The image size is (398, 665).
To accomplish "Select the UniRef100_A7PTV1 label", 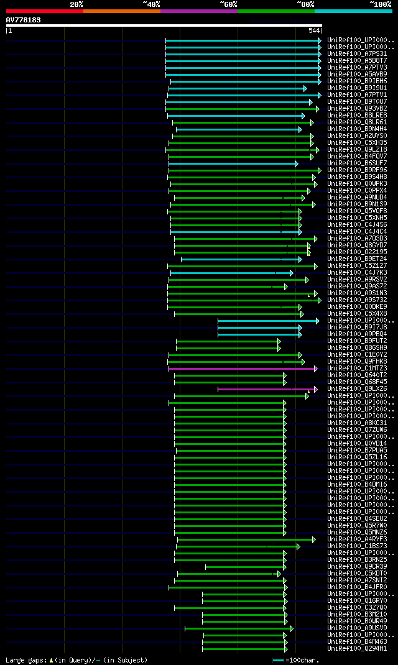I will click(x=357, y=94).
